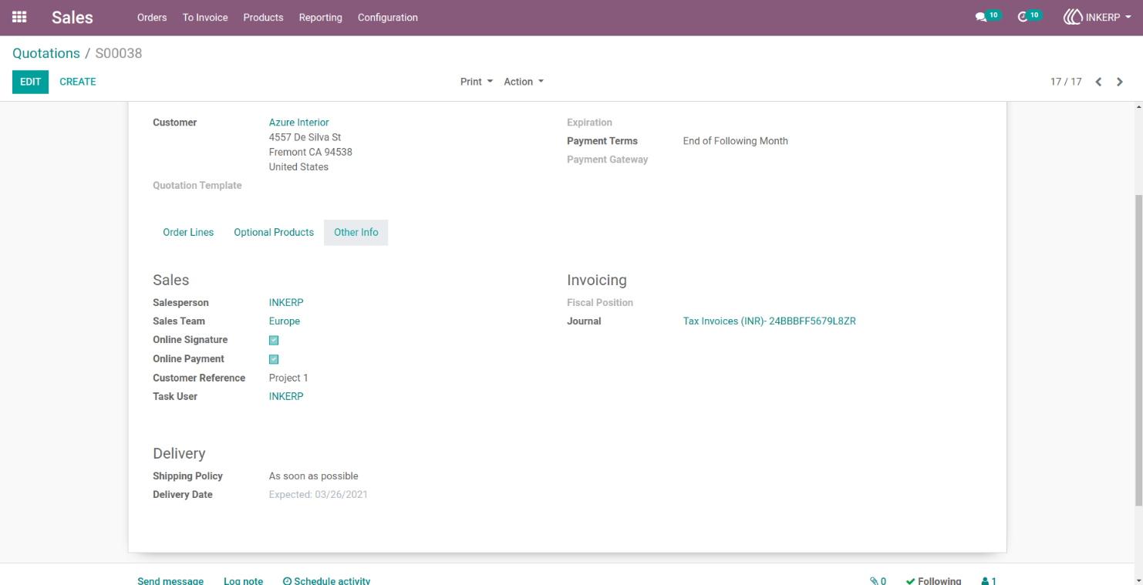The image size is (1143, 585).
Task: Toggle the Online Signature checkbox
Action: pyautogui.click(x=274, y=340)
